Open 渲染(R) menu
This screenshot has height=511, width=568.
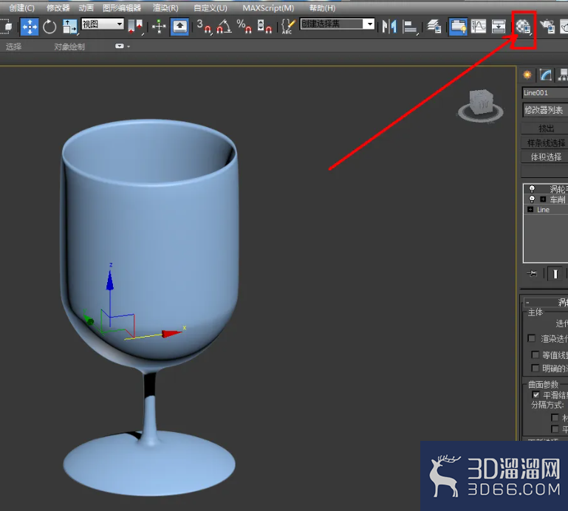pyautogui.click(x=165, y=7)
